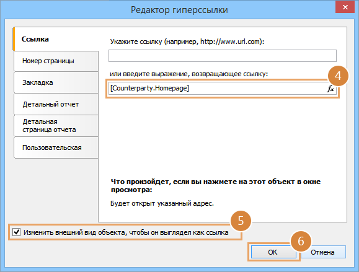Choose the Детальная страница отчета tab
Screen dimensions: 359x272
pos(56,126)
